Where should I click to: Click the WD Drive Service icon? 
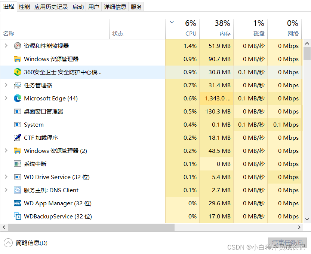tap(18, 177)
